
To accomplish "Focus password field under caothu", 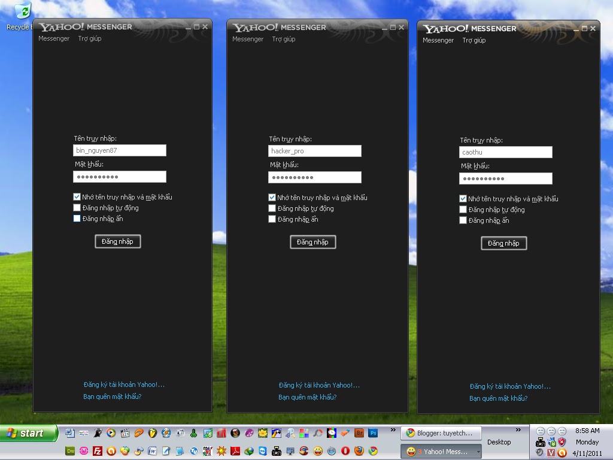I will 505,178.
